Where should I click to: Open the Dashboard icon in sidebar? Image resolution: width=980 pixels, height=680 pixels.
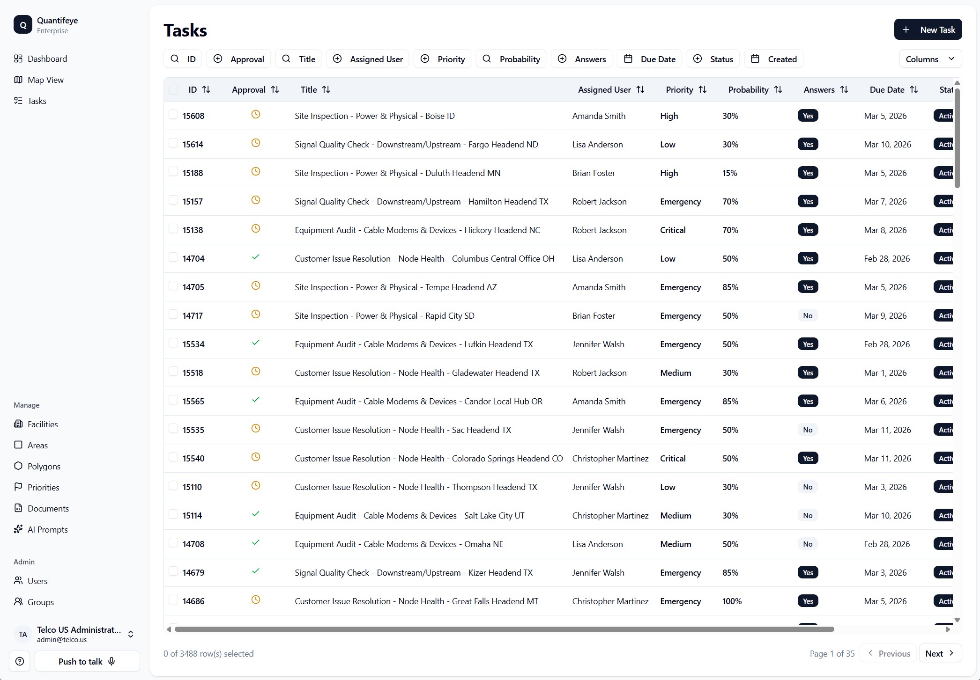[18, 58]
